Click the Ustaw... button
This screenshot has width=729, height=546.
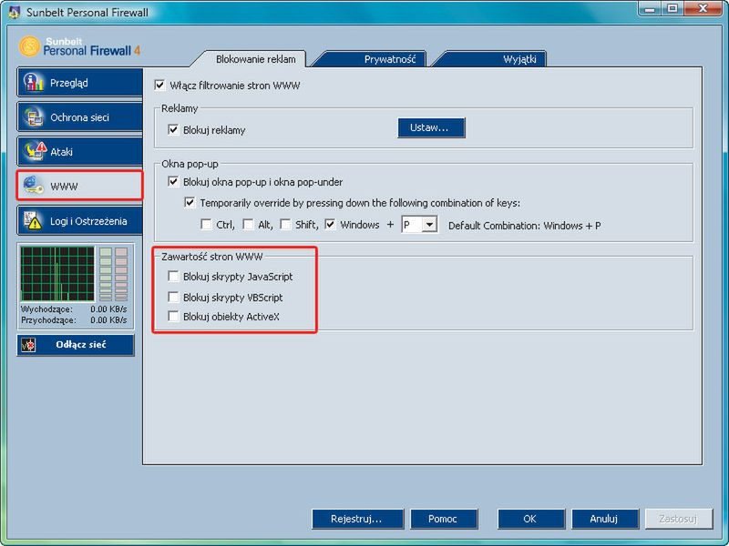431,127
